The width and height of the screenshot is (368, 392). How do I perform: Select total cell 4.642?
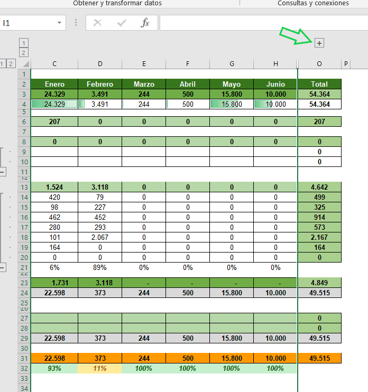[319, 187]
